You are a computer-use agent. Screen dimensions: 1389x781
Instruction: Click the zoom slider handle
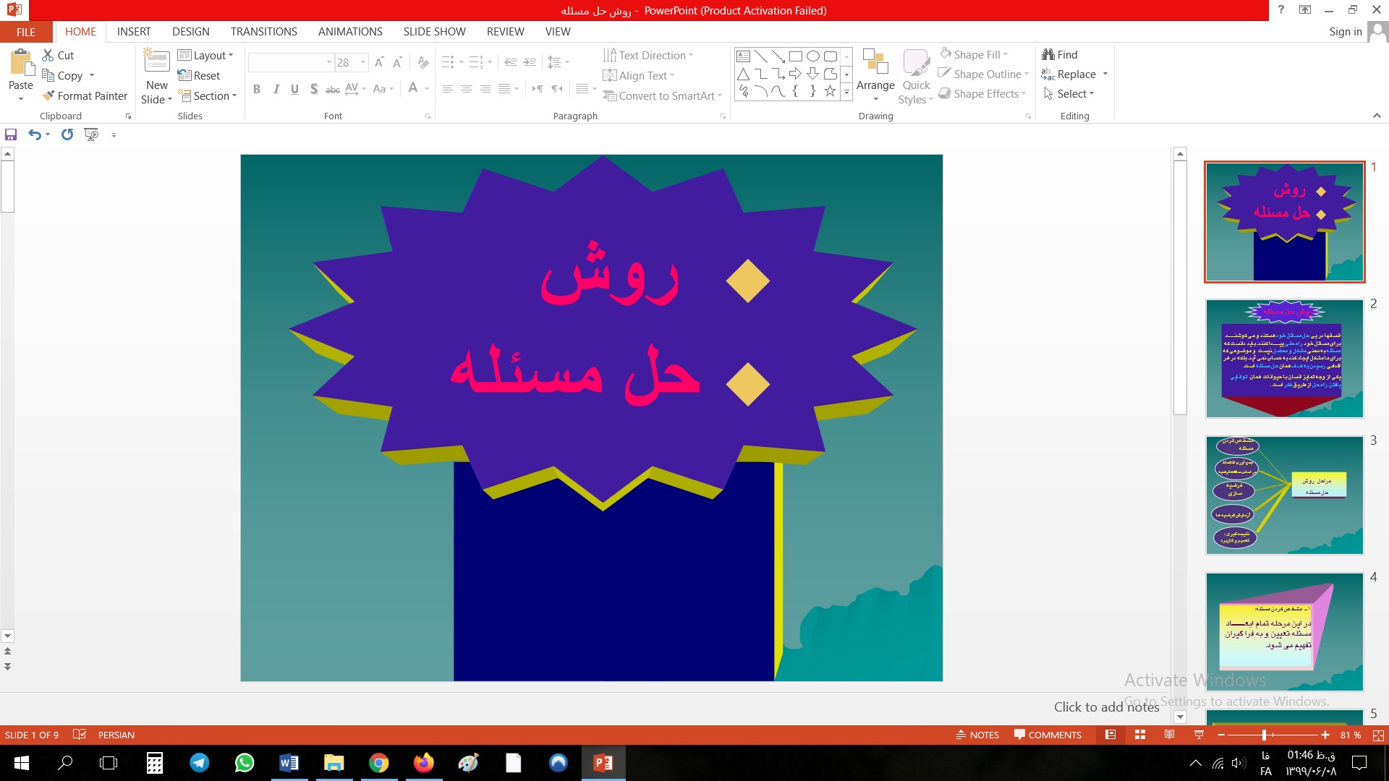(x=1264, y=735)
